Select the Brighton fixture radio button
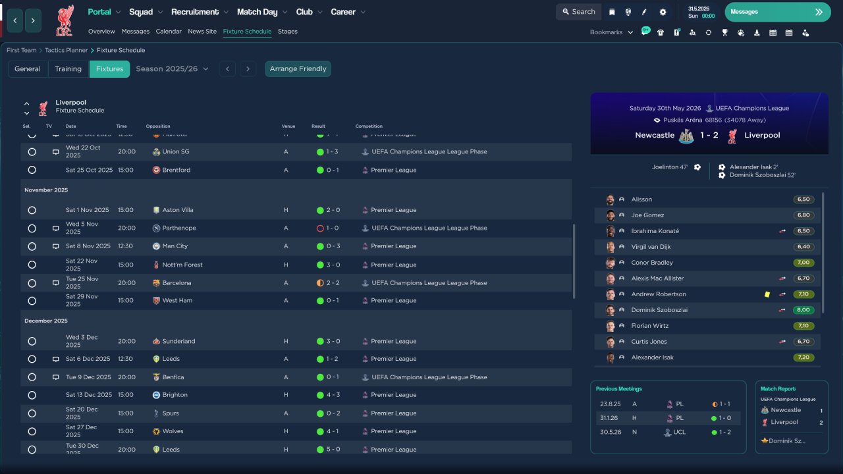Viewport: 843px width, 474px height. 32,395
